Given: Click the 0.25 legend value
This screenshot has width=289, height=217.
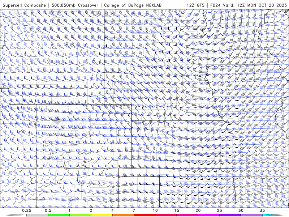Looking at the screenshot, I should pos(27,210).
